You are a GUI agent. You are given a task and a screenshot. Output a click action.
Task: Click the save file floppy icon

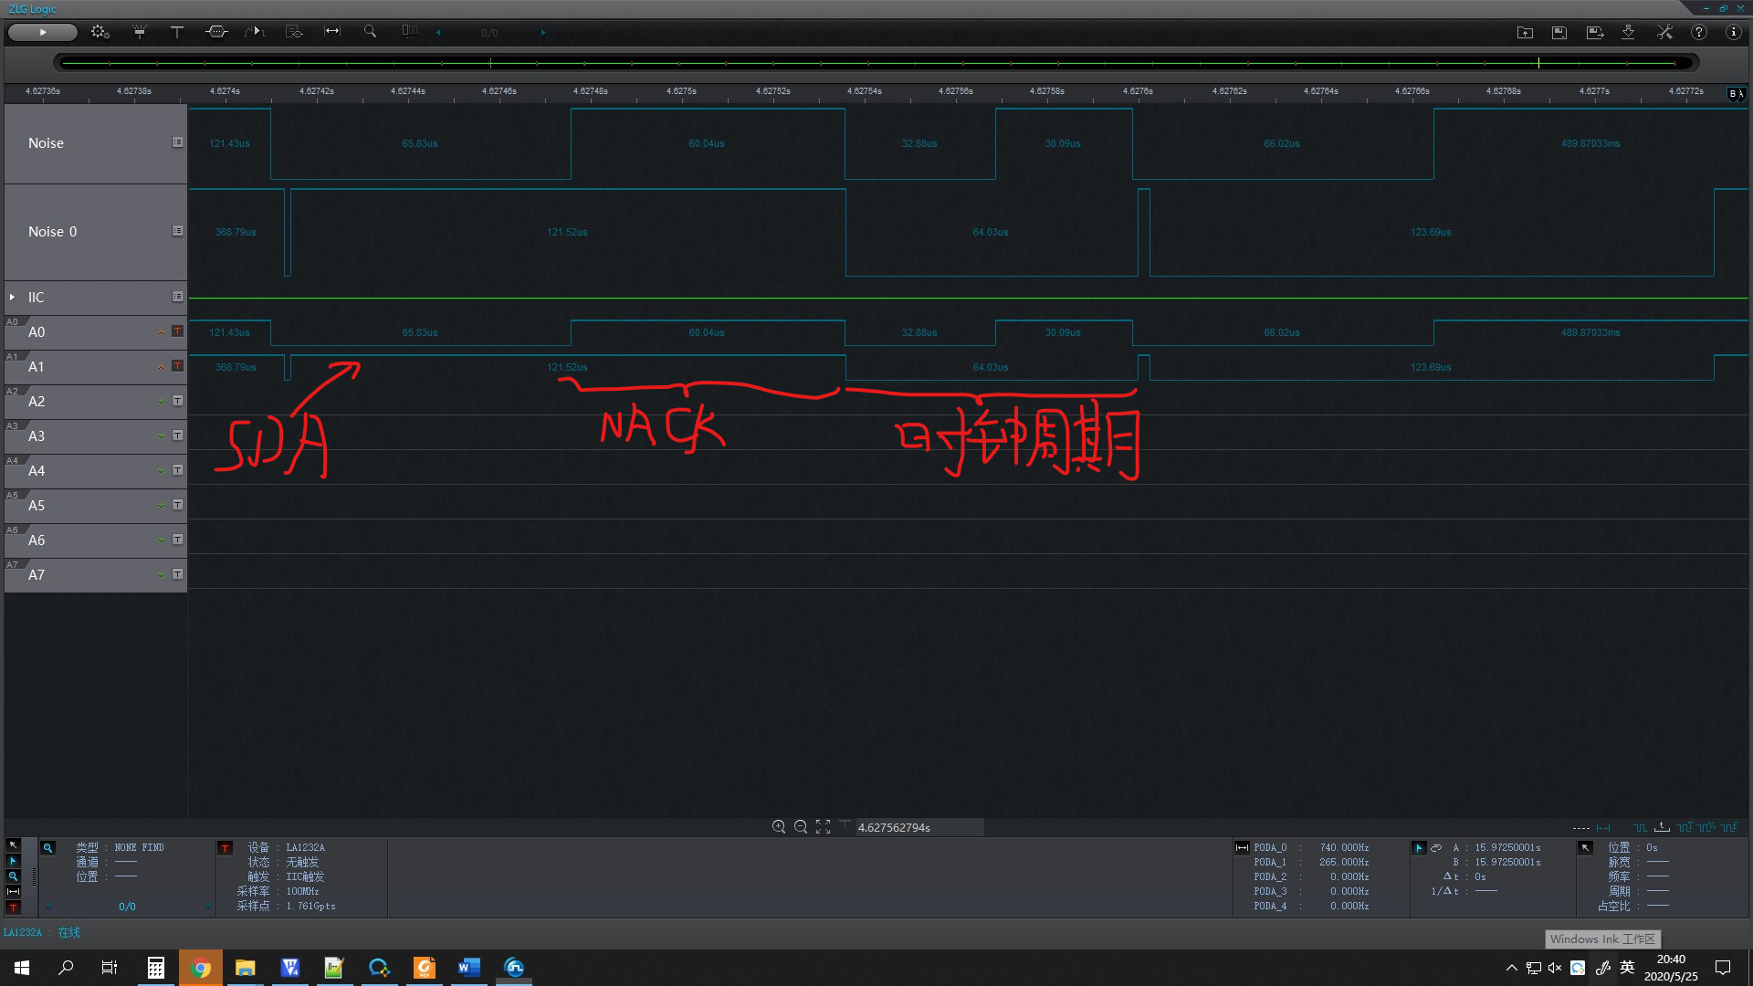pyautogui.click(x=1559, y=32)
